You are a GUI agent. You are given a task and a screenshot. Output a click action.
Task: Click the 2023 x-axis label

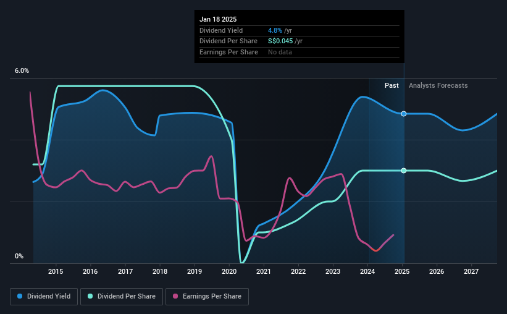(333, 271)
